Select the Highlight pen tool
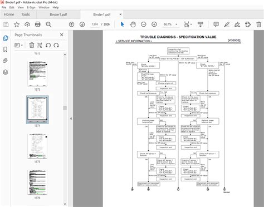This screenshot has height=207, width=264. [227, 24]
